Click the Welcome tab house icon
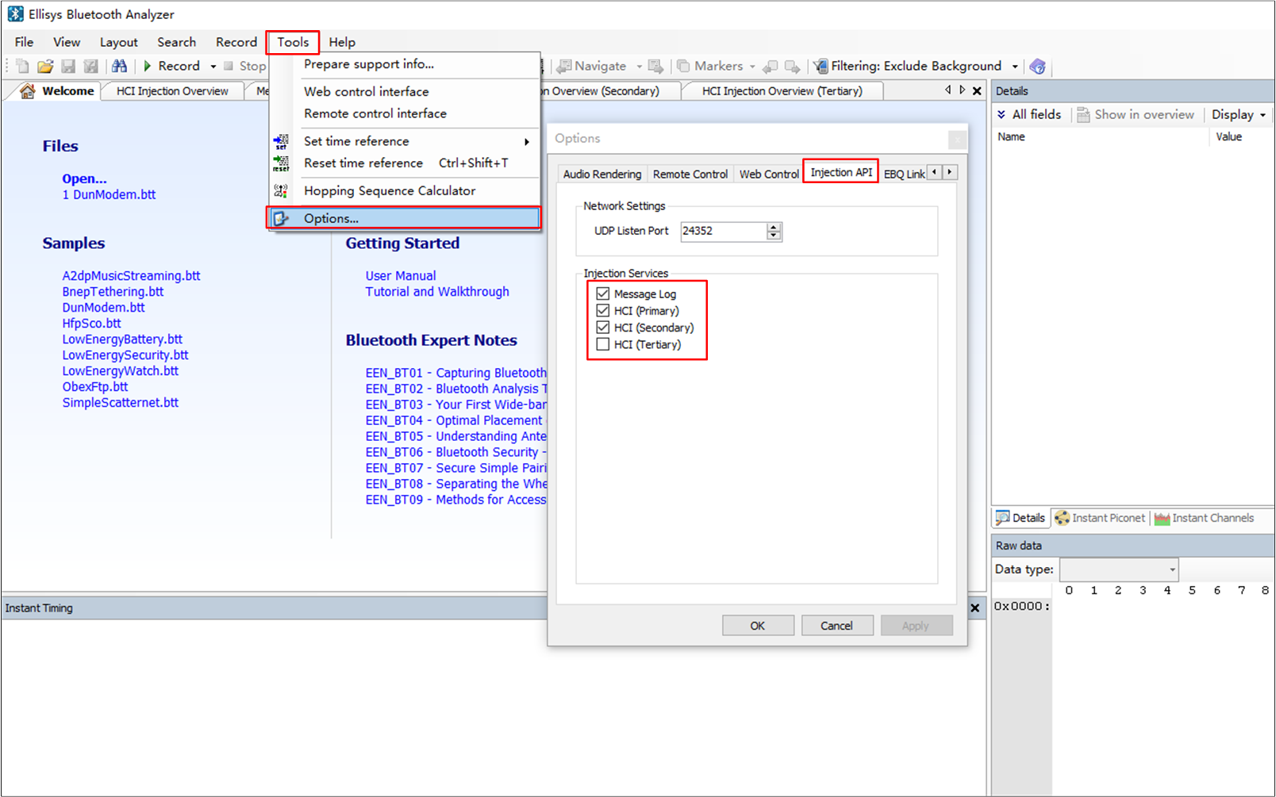Image resolution: width=1276 pixels, height=797 pixels. pyautogui.click(x=28, y=91)
